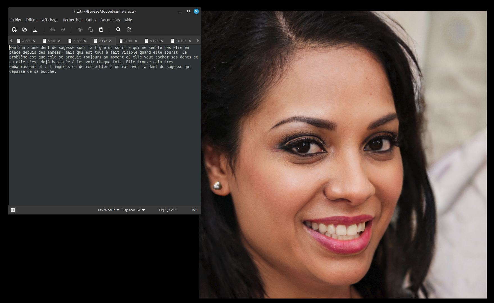Close the 5.txt tab
Viewport: 494px width, 303px height.
pos(59,41)
